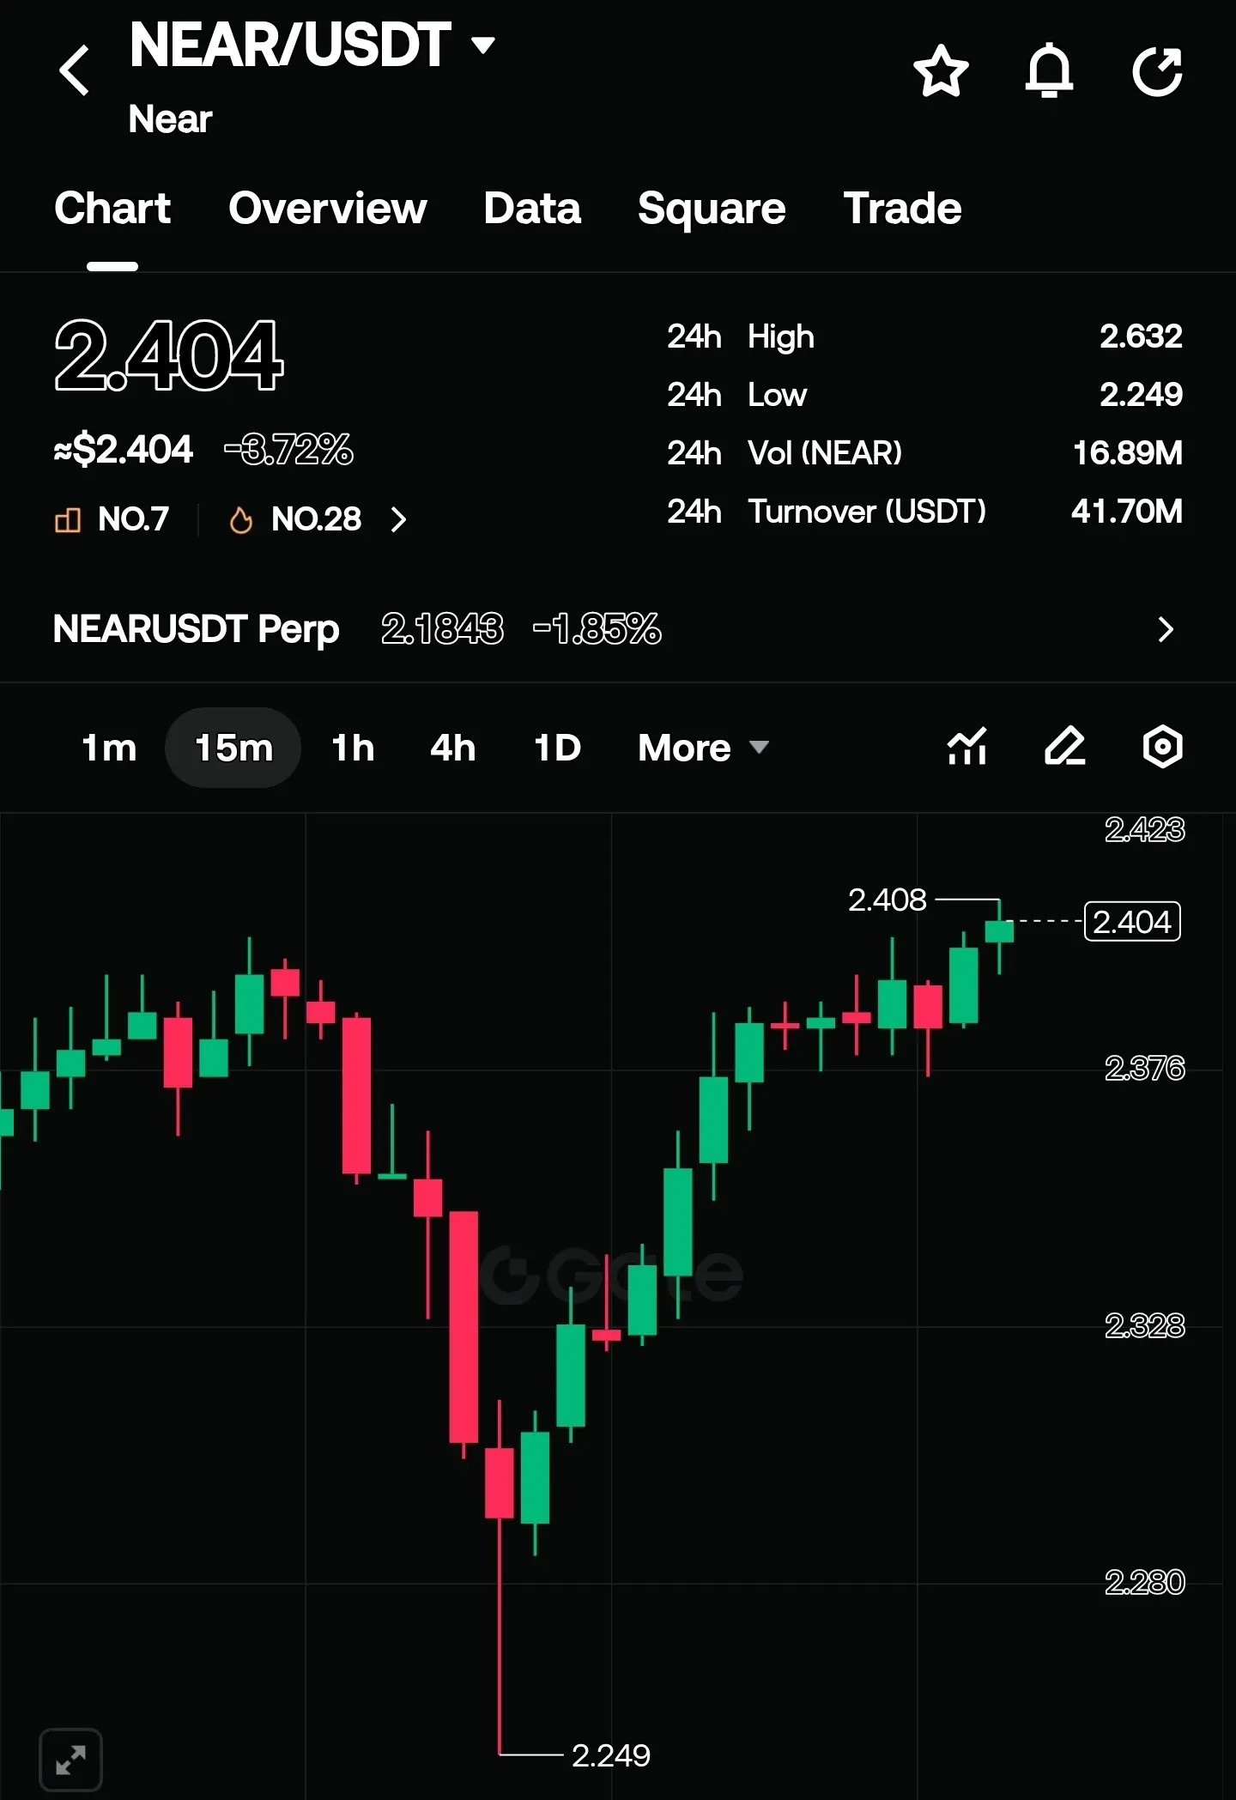Open rankings via chevron after NO.28
1236x1800 pixels.
pyautogui.click(x=398, y=519)
